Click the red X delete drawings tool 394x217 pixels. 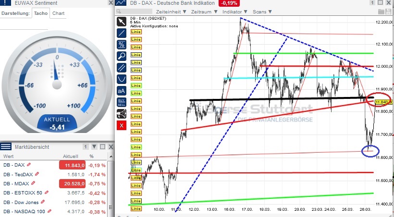pyautogui.click(x=122, y=125)
